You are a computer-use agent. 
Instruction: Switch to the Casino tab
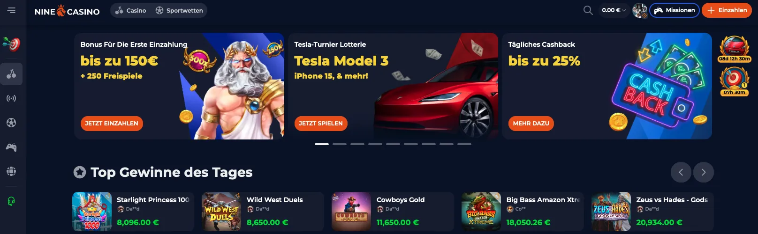click(131, 10)
